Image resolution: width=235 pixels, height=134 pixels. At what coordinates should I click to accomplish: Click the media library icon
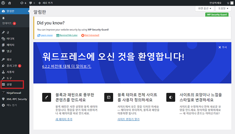pos(3,39)
